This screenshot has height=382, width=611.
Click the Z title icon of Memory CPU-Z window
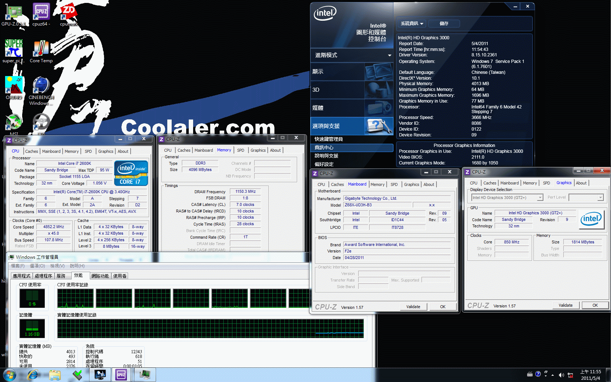pos(161,139)
